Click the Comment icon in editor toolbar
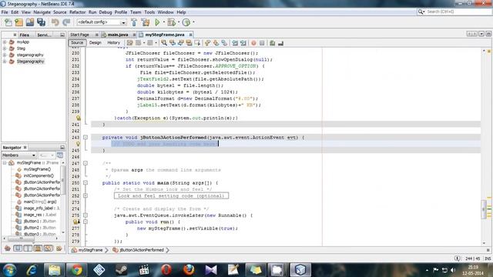The height and width of the screenshot is (277, 493). 272,43
